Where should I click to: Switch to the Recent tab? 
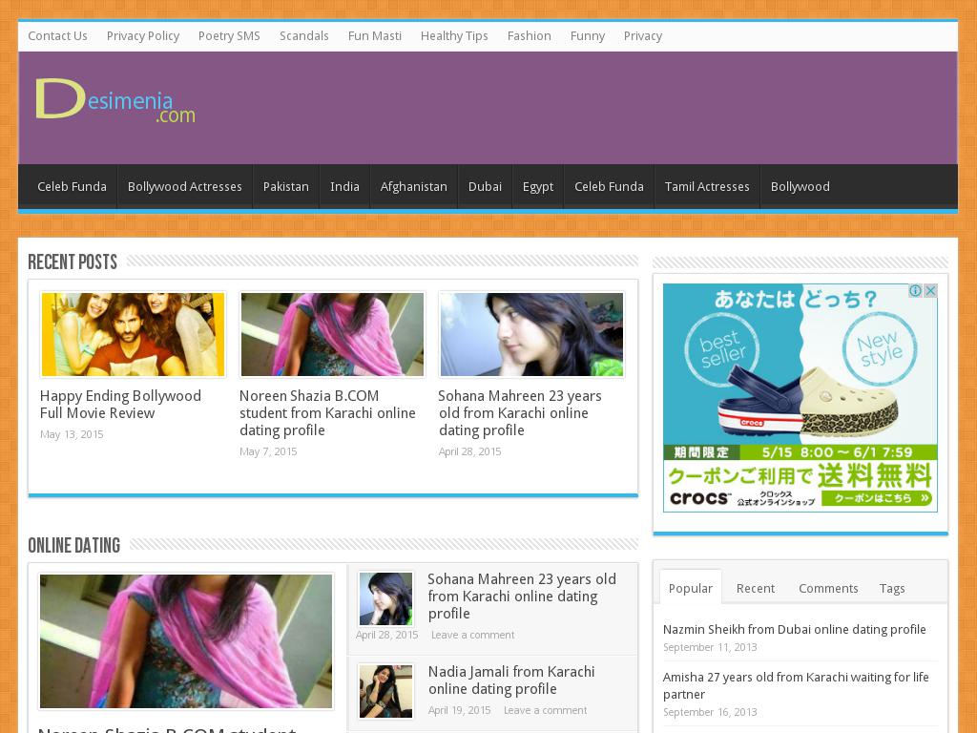(756, 588)
